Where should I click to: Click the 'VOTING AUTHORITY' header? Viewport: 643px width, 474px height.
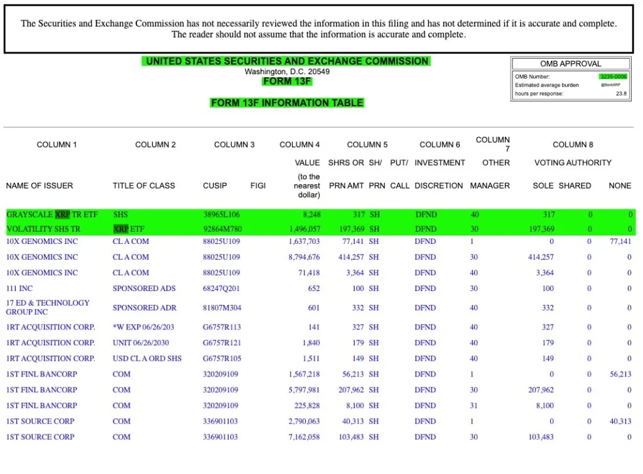point(573,163)
